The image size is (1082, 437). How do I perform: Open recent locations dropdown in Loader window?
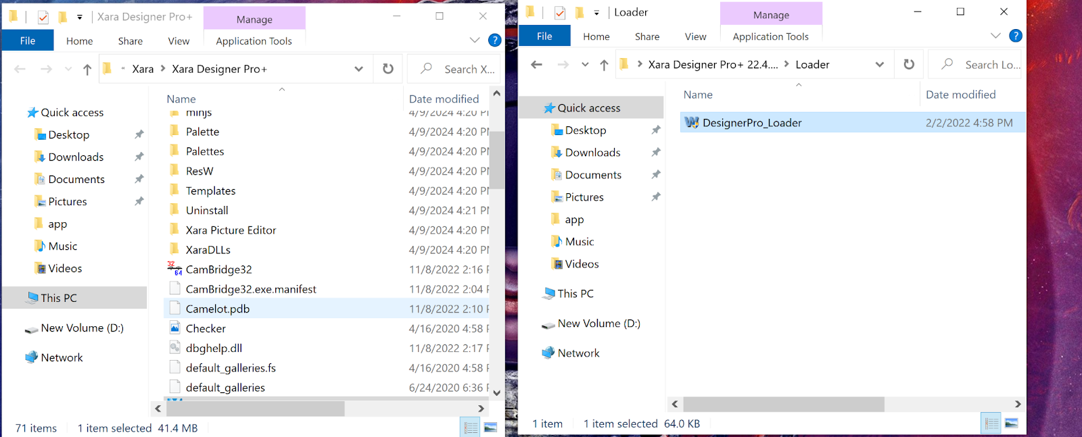point(585,65)
